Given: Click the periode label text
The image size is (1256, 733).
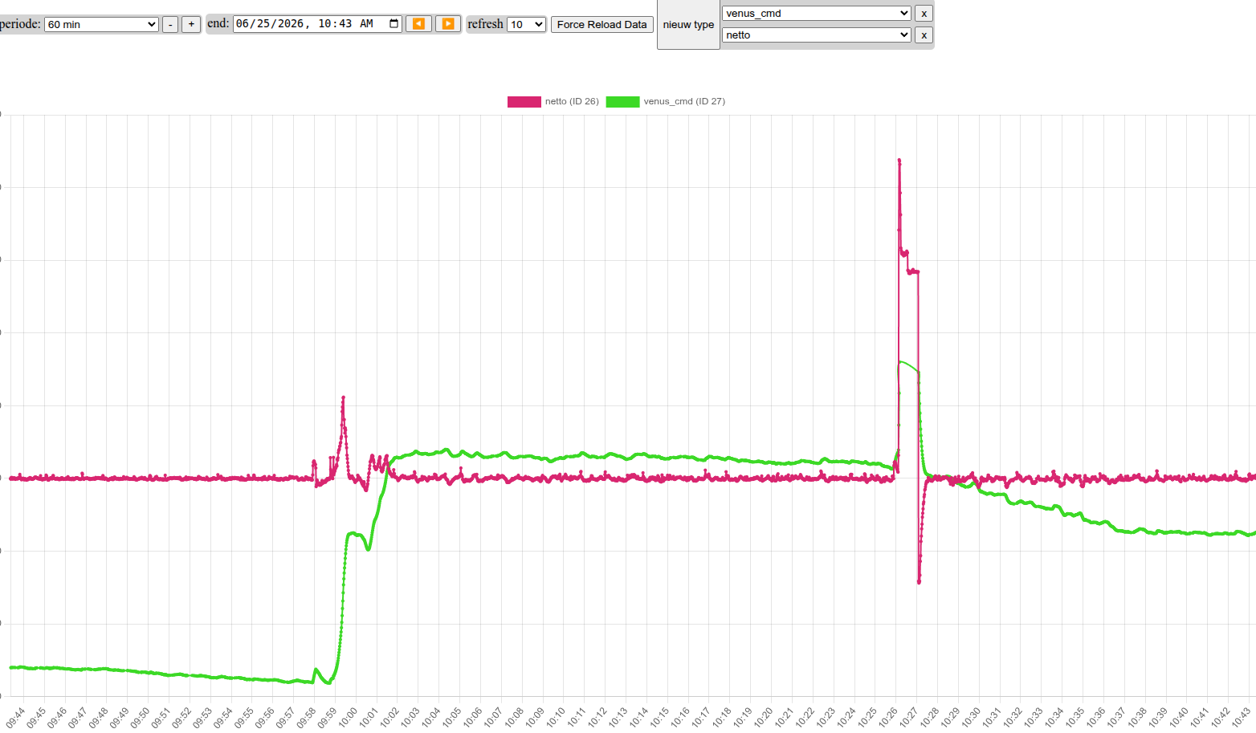Looking at the screenshot, I should tap(20, 24).
